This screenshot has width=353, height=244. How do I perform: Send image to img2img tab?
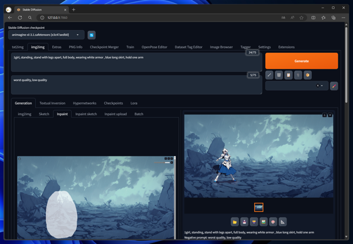(x=264, y=222)
